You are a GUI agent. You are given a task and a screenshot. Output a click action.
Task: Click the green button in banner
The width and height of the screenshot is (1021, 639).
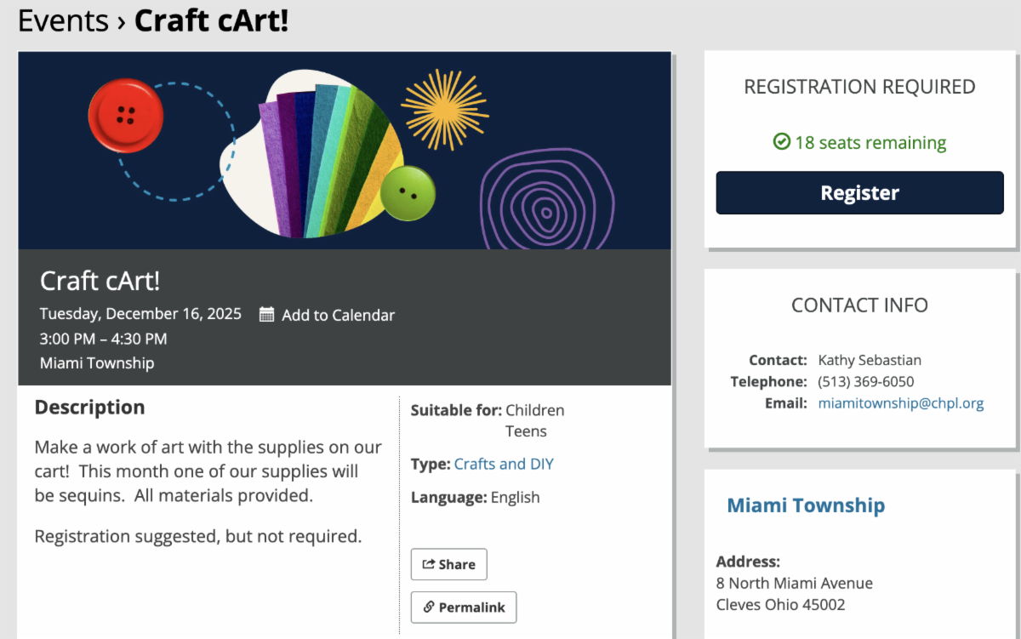click(408, 193)
